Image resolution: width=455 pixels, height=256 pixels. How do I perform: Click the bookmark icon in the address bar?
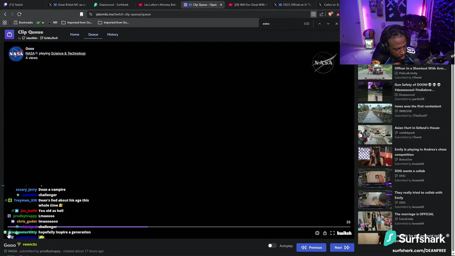81,14
